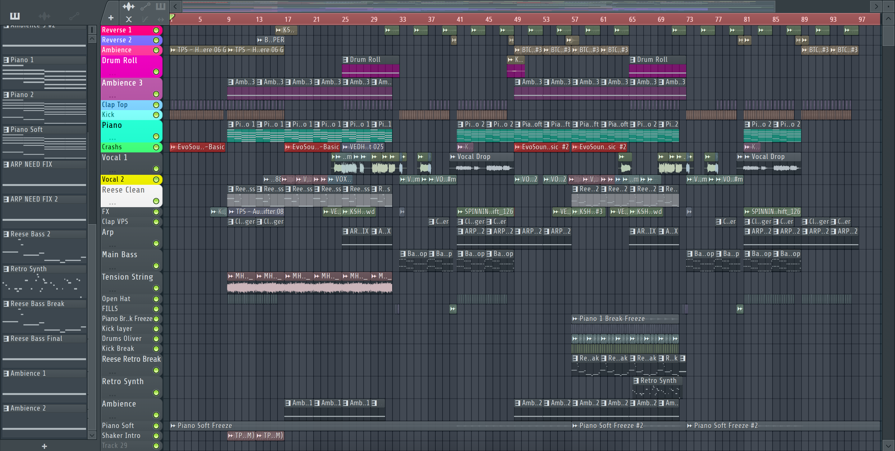Image resolution: width=895 pixels, height=451 pixels.
Task: Toggle mute on Drum Roll track
Action: 156,72
